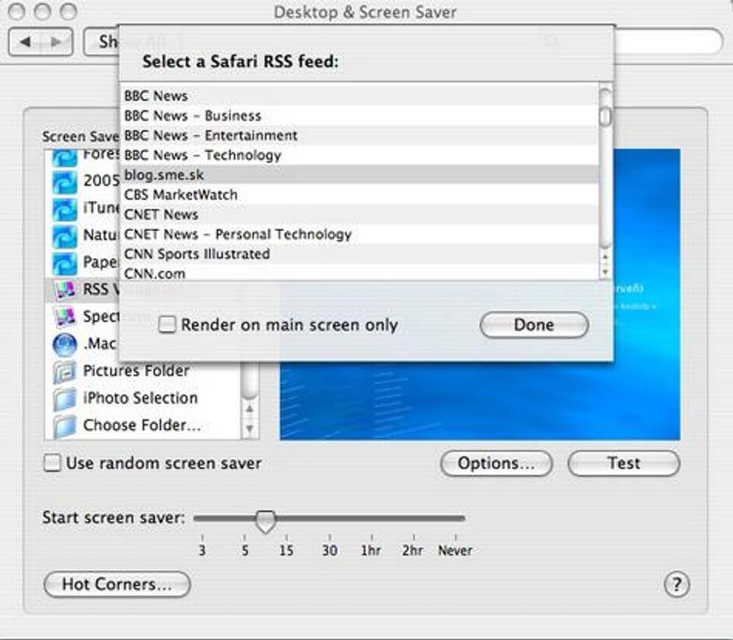Pick the Nature screen saver icon
The image size is (733, 640).
click(x=64, y=236)
